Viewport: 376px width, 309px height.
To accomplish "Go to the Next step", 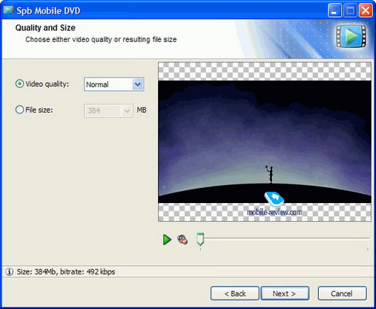I will [285, 293].
